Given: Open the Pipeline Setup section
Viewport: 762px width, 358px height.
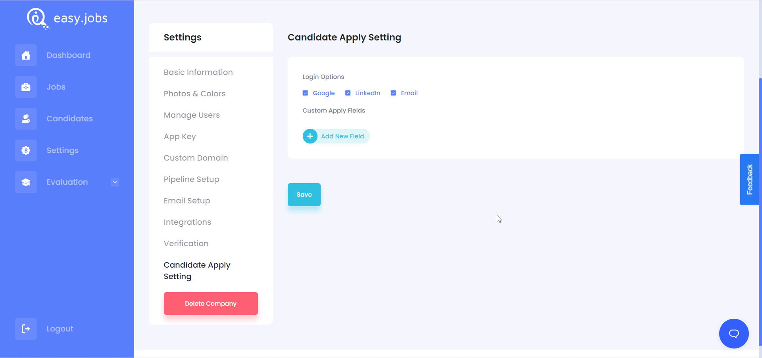Looking at the screenshot, I should click(191, 179).
